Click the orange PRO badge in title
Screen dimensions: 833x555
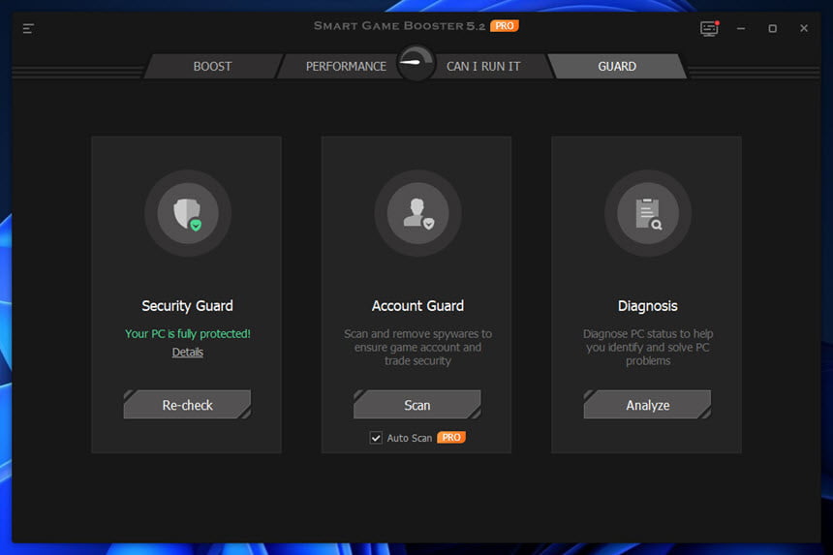(x=504, y=25)
